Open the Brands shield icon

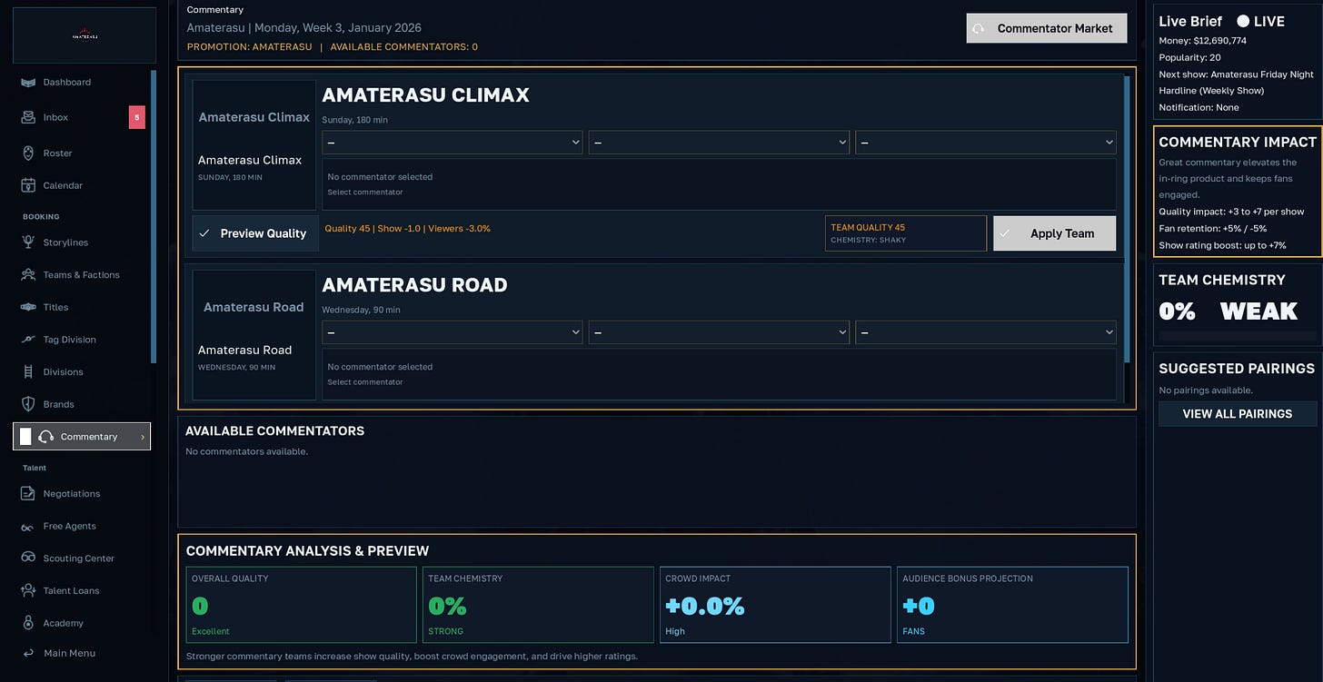tap(28, 404)
